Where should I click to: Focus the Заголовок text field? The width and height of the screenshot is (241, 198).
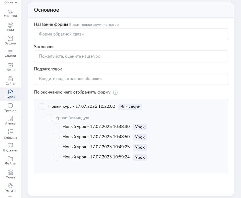[131, 56]
